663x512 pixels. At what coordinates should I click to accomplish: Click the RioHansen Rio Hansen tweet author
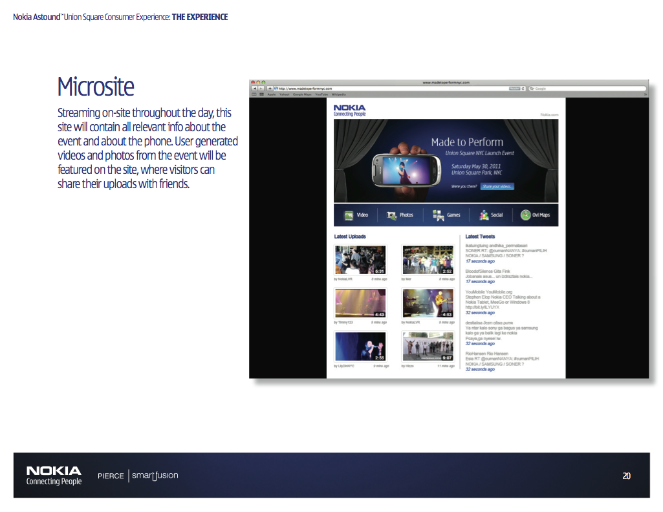click(x=486, y=354)
